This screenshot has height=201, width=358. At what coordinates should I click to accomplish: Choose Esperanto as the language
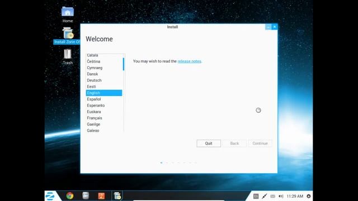coord(104,106)
